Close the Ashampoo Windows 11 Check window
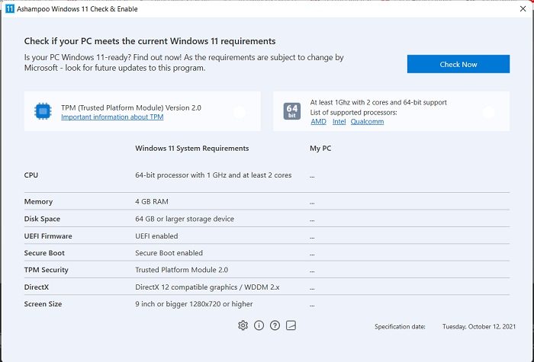This screenshot has height=362, width=534. click(520, 8)
